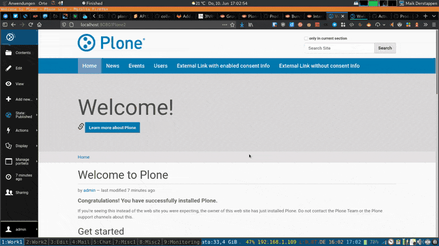
Task: Open the Sharing users item
Action: coord(19,192)
